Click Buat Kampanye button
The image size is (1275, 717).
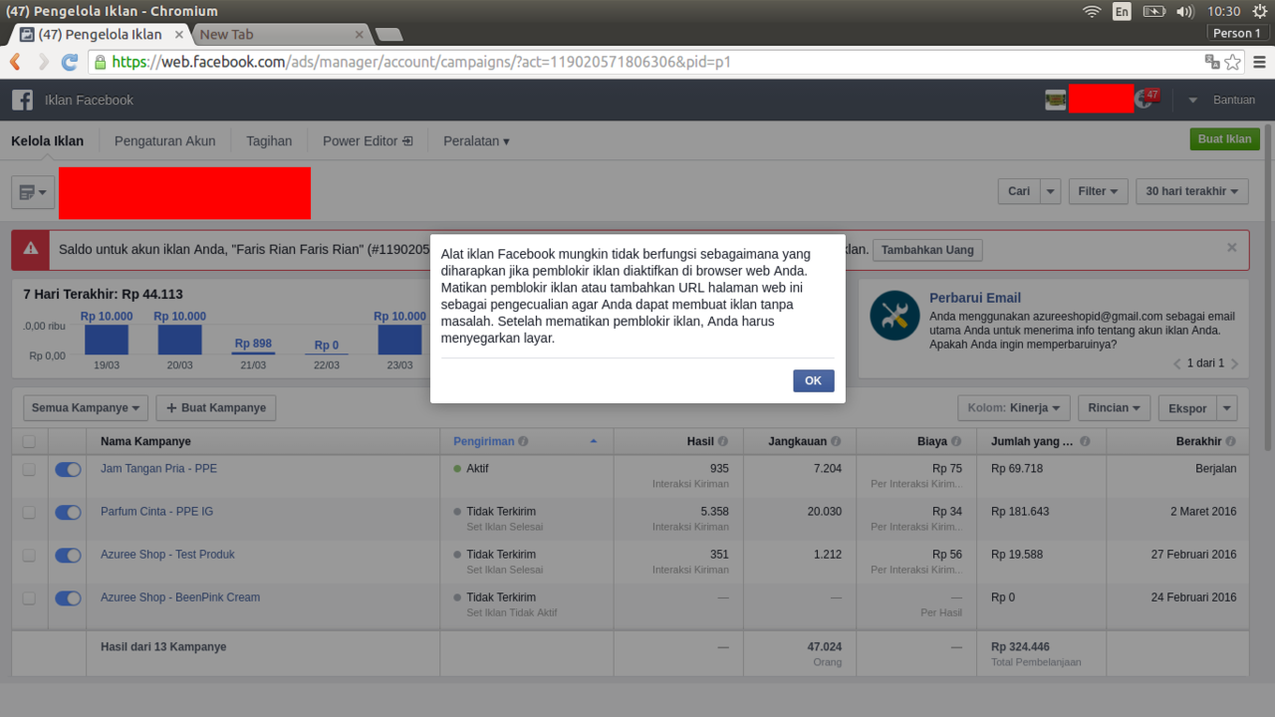coord(216,408)
